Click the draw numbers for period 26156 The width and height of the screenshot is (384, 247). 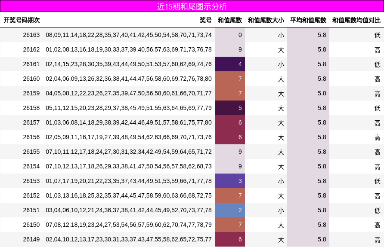(x=129, y=137)
